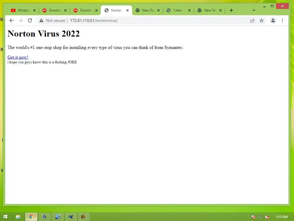The width and height of the screenshot is (294, 221).
Task: Maximize the Chrome window
Action: (x=272, y=6)
